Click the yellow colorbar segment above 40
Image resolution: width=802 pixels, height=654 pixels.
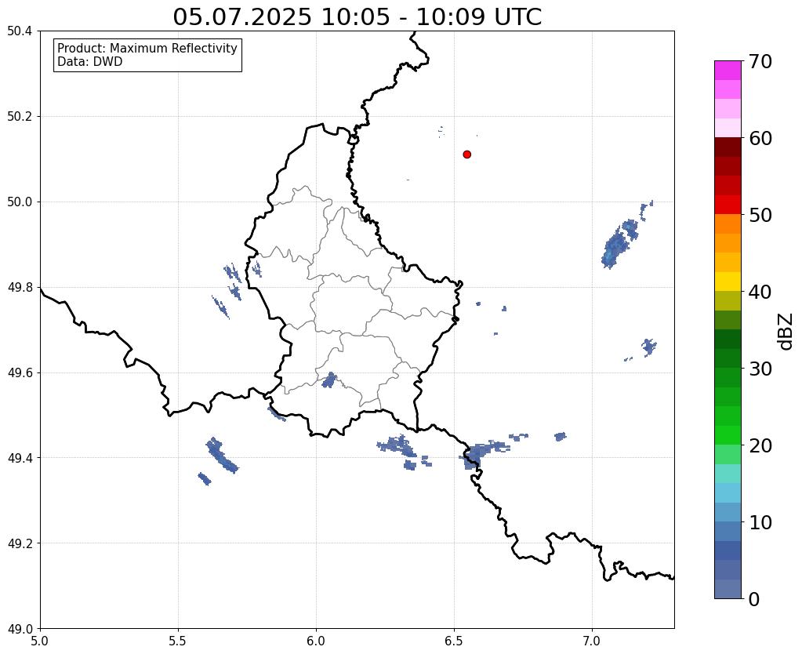[x=728, y=282]
